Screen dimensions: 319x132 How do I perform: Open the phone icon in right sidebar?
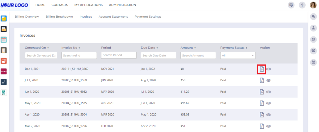click(x=313, y=51)
